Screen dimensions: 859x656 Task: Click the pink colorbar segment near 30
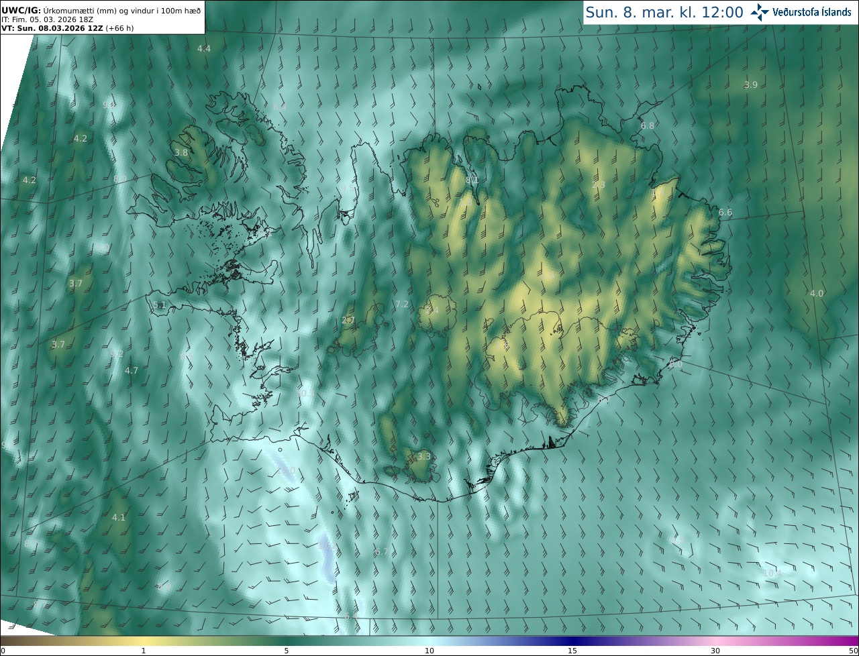click(x=715, y=641)
